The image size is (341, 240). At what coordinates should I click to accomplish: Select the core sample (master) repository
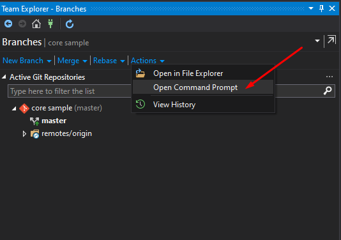click(67, 108)
